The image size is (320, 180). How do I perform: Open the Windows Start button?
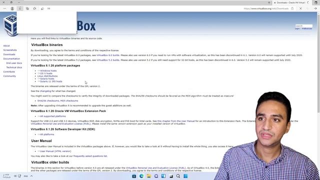tap(185, 176)
